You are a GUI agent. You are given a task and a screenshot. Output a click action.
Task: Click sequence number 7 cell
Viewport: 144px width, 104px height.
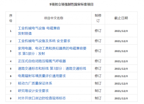[x=11, y=84]
